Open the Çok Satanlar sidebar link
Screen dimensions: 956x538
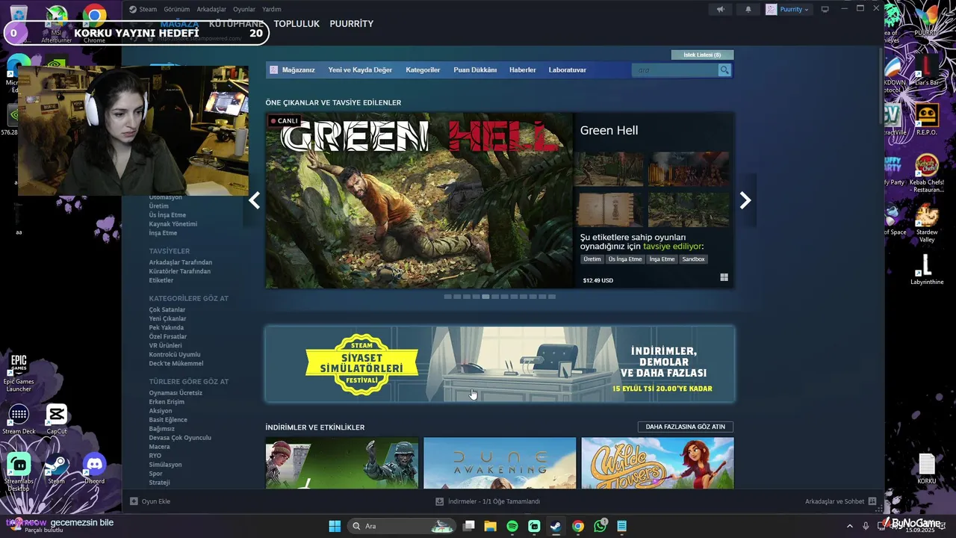click(167, 309)
